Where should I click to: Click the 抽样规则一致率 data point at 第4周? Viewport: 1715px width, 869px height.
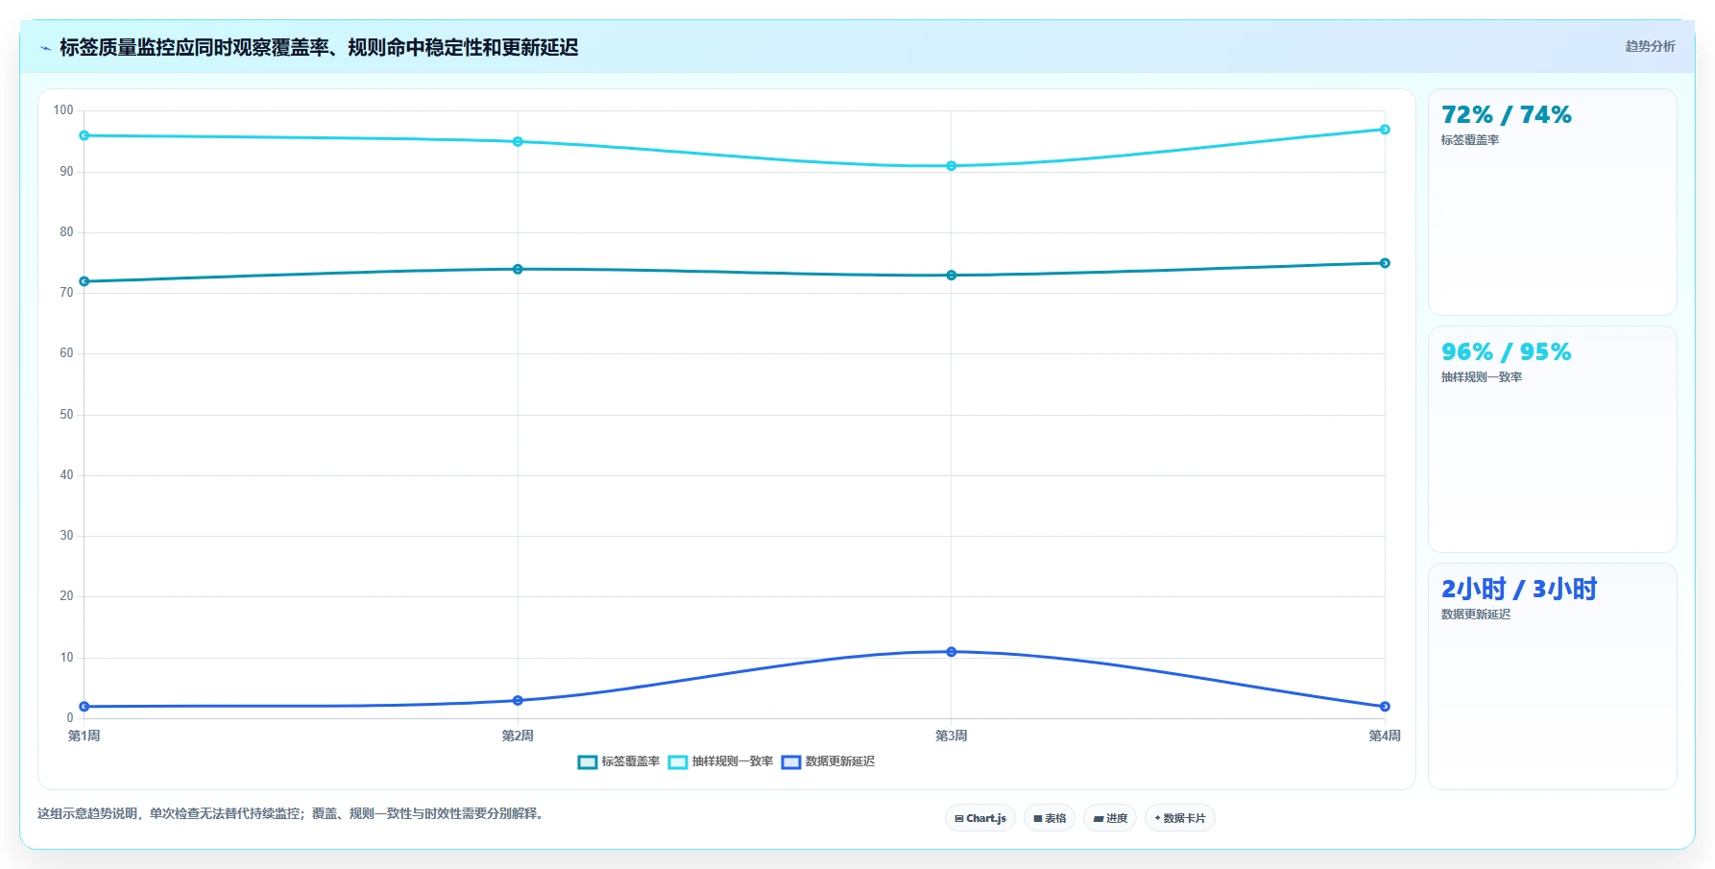point(1385,130)
